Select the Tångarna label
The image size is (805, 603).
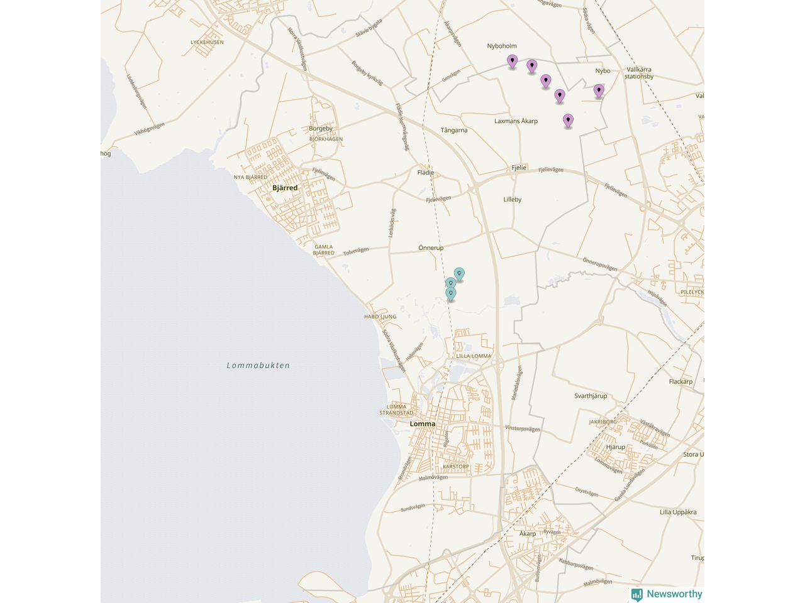(454, 131)
